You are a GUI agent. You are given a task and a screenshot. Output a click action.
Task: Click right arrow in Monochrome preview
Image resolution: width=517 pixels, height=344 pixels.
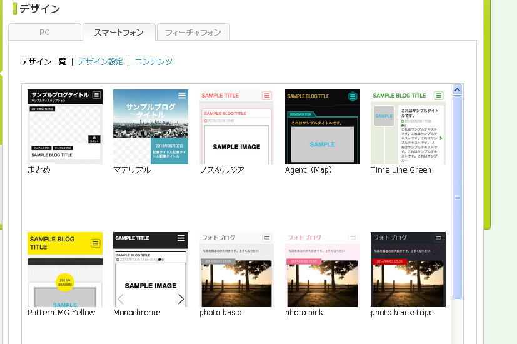pos(181,299)
